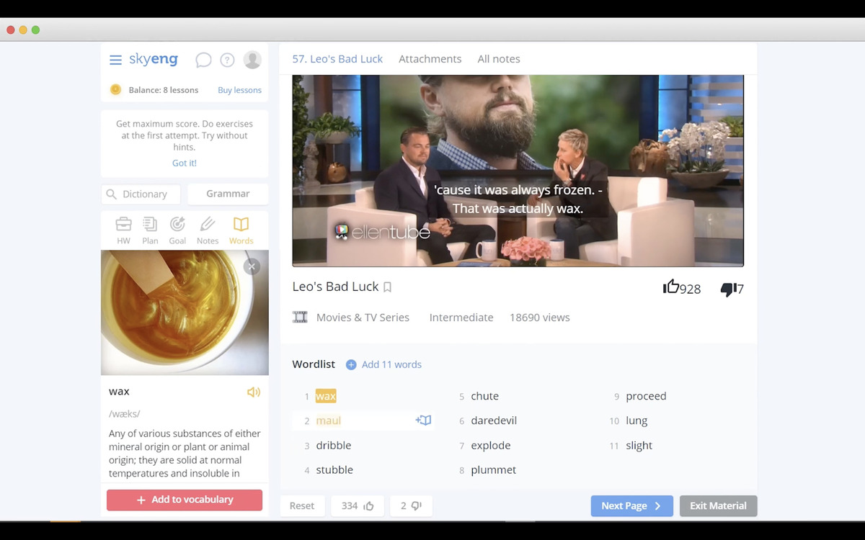The height and width of the screenshot is (540, 865).
Task: Close the wax word image card
Action: pyautogui.click(x=251, y=267)
